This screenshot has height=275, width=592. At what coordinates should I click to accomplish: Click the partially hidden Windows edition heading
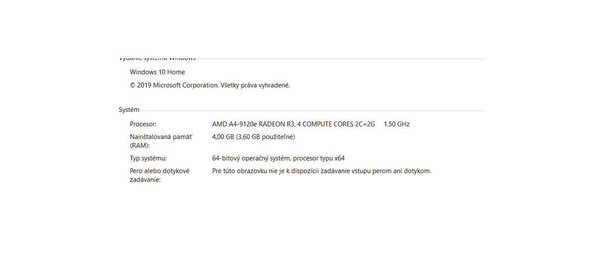tap(157, 59)
